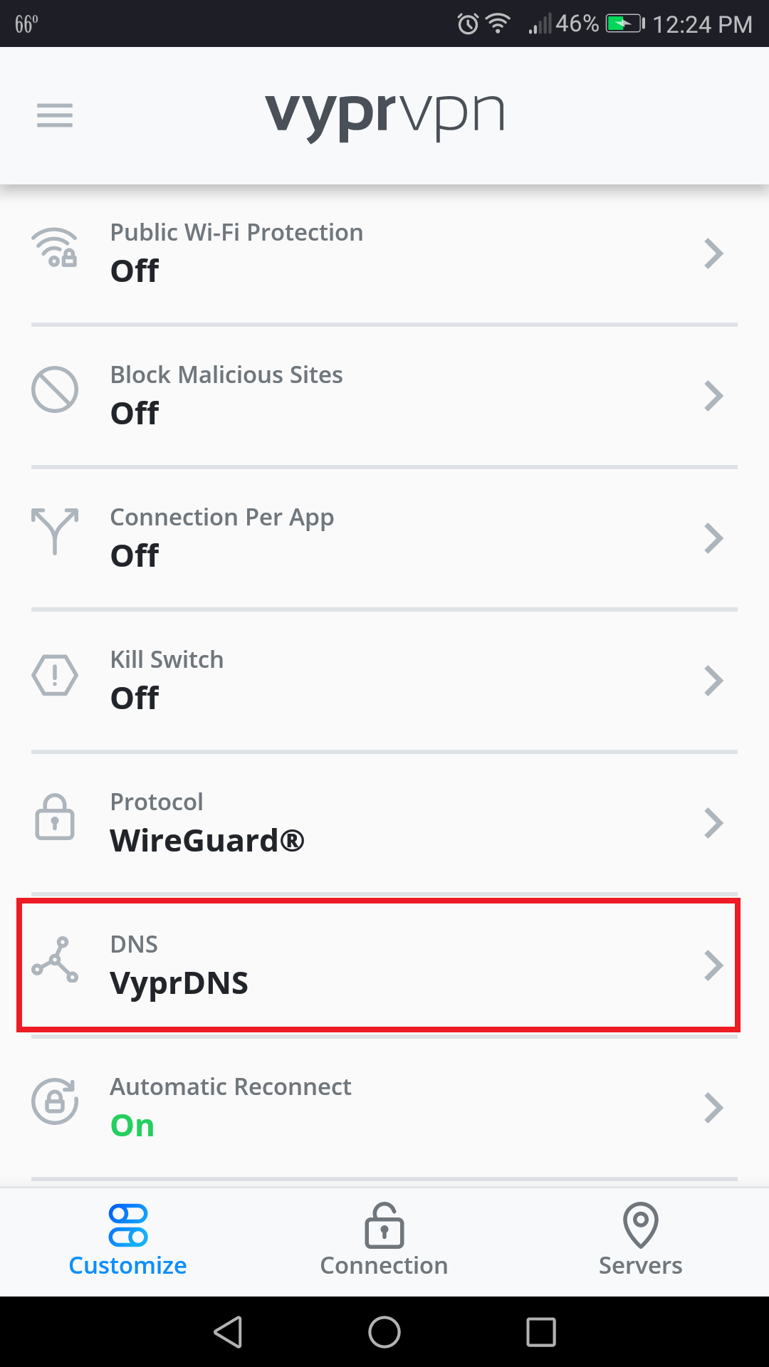
Task: Open the Connection padlock icon in bottom bar
Action: click(384, 1227)
